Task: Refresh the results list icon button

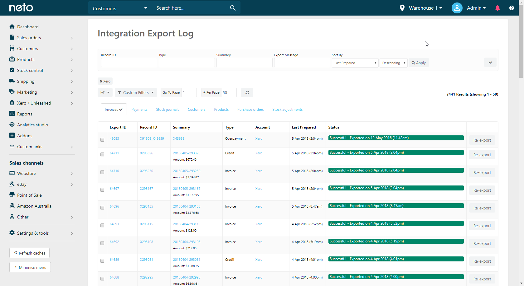Action: point(247,92)
